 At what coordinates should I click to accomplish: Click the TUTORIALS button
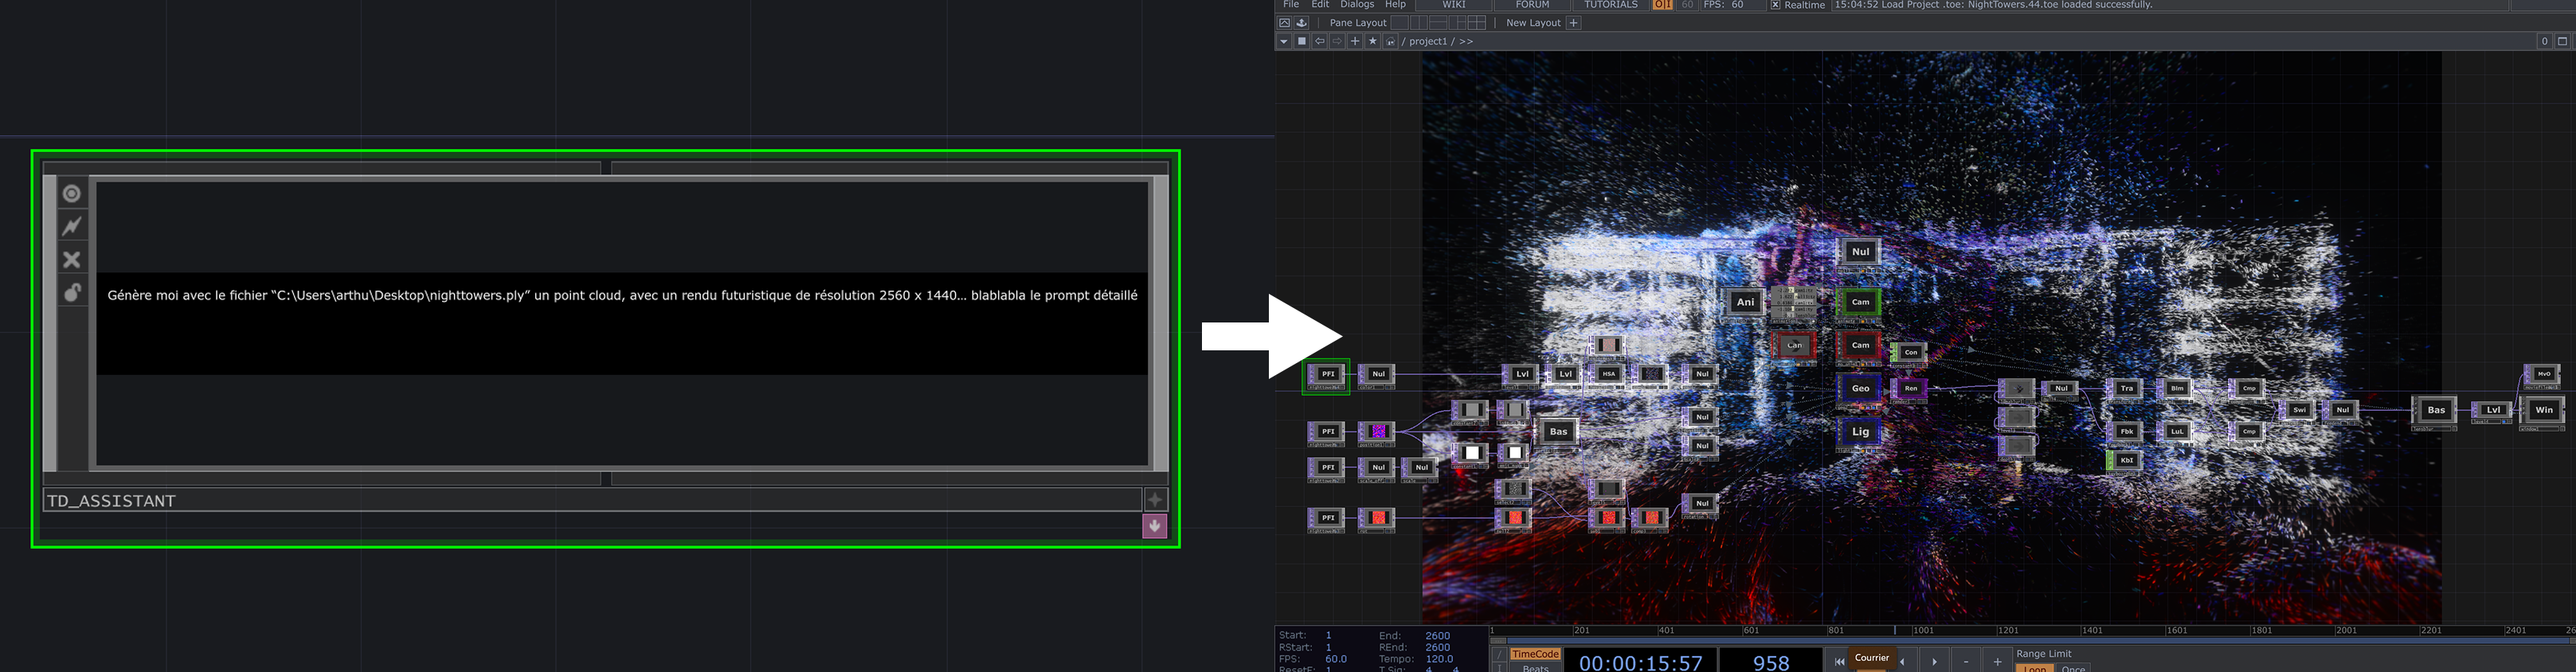(1610, 5)
